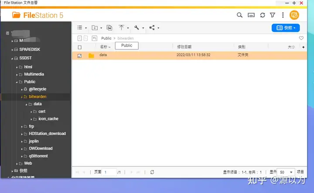
Task: Open the remote mount device icon
Action: [x=251, y=15]
